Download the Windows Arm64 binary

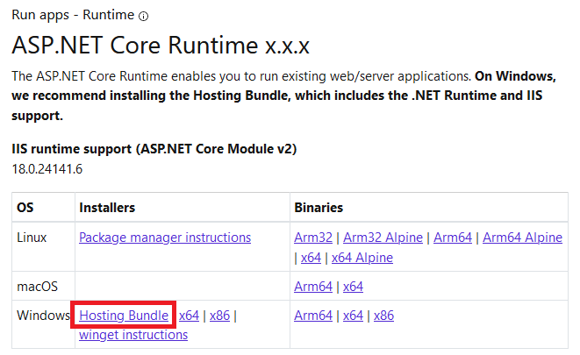313,316
